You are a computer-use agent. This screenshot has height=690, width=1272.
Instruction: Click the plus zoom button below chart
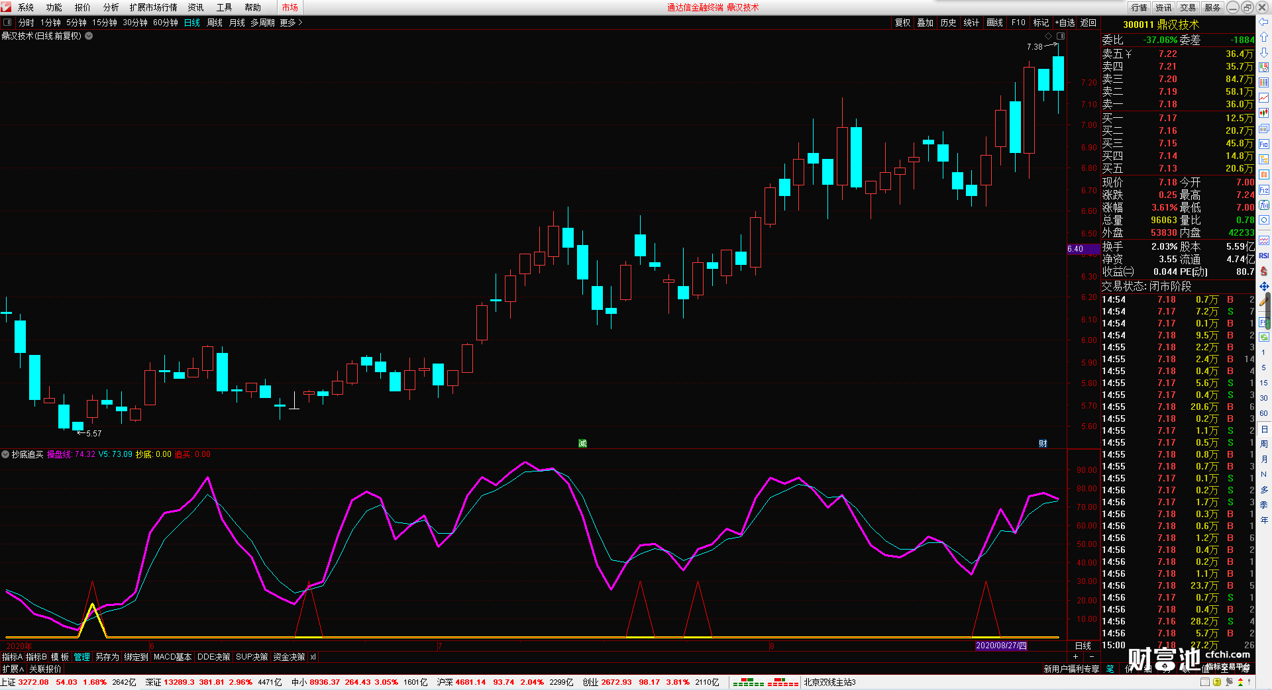[x=1075, y=656]
